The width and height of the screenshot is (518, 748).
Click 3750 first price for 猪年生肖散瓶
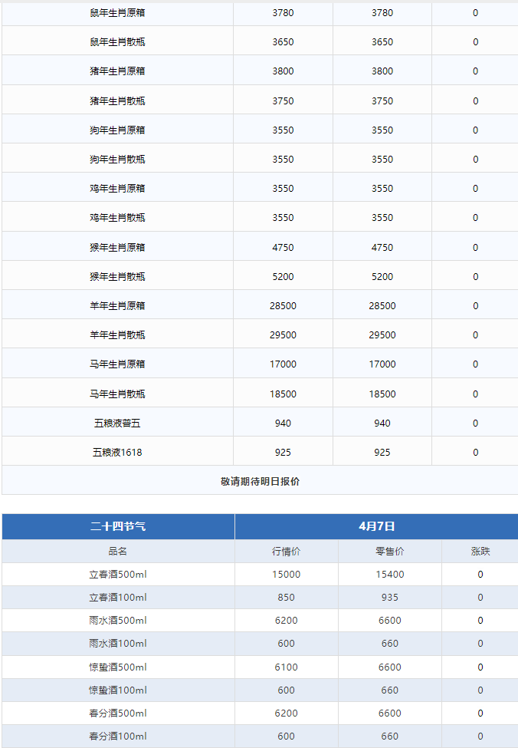(x=283, y=101)
